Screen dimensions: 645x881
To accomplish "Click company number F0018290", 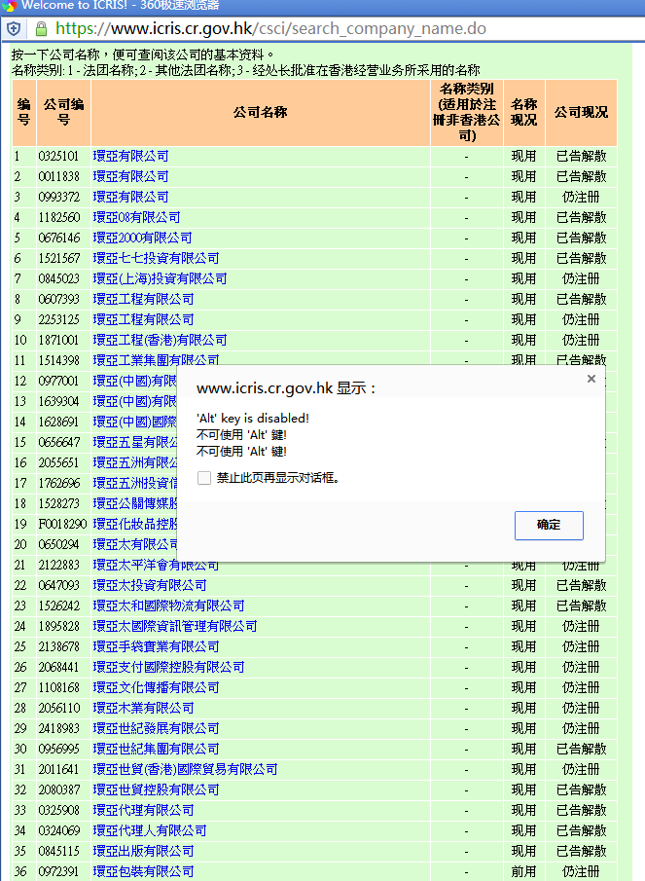I will pos(62,524).
